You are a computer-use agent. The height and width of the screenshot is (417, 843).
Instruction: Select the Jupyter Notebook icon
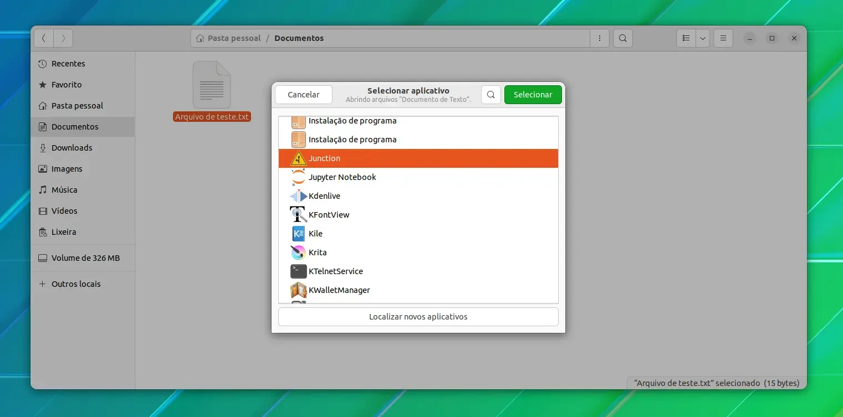[x=298, y=177]
